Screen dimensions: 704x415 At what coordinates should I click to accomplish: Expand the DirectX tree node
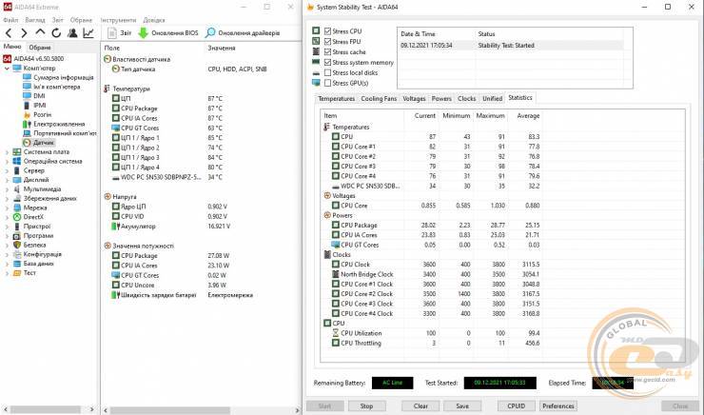[7, 217]
